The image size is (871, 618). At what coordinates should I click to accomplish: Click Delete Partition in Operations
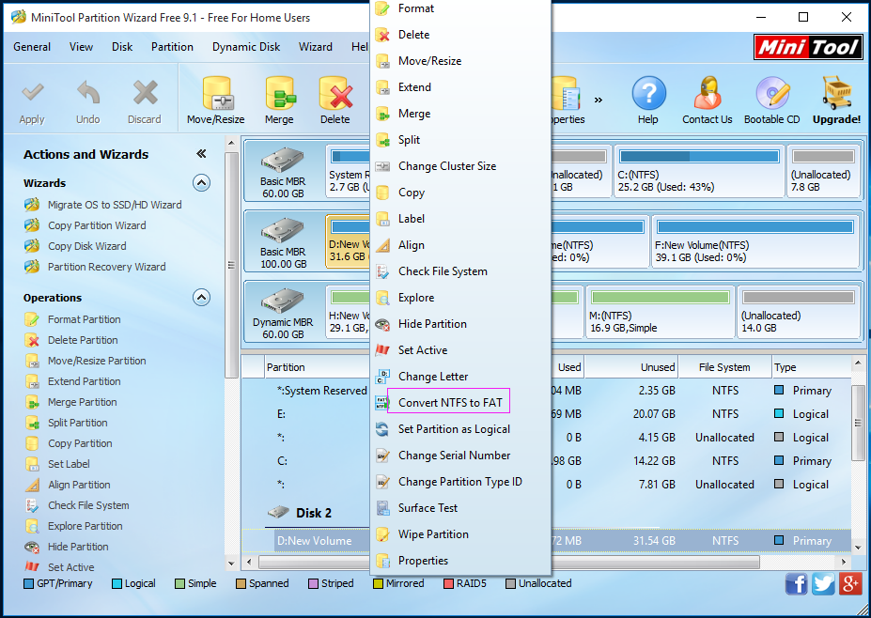(83, 340)
